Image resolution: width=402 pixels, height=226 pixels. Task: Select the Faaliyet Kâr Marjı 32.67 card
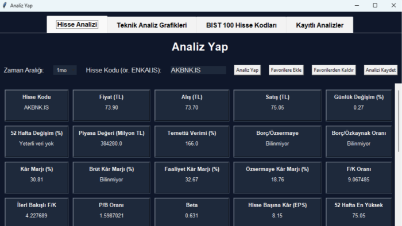192,177
